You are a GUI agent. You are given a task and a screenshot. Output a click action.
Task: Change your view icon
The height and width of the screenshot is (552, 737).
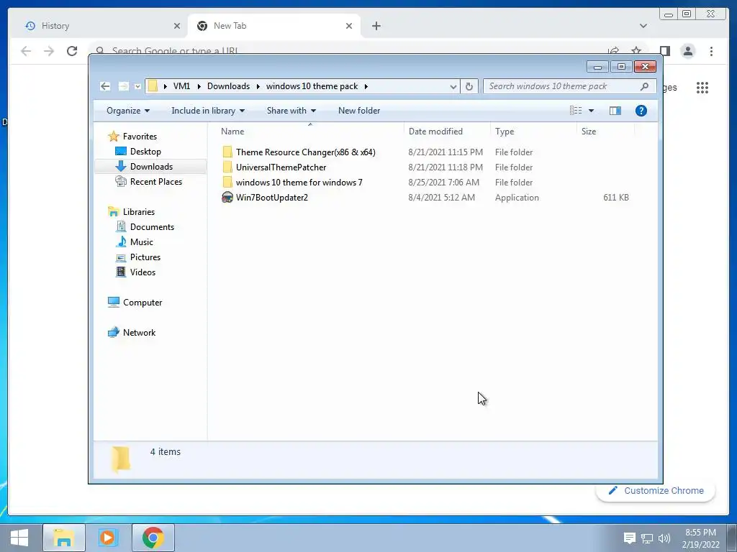pos(576,111)
